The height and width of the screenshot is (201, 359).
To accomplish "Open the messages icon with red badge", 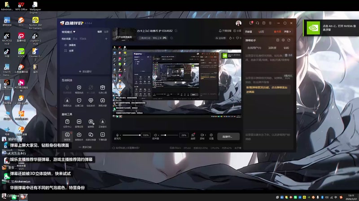I will (x=251, y=23).
